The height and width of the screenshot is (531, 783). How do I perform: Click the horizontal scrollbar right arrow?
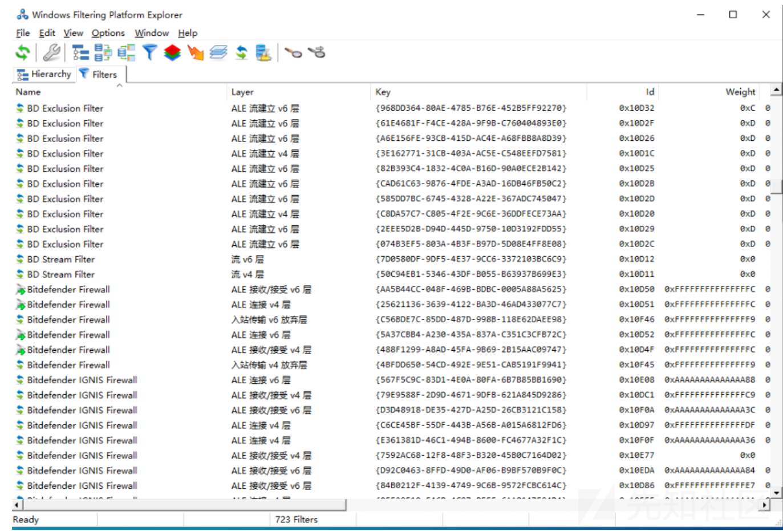tap(765, 505)
